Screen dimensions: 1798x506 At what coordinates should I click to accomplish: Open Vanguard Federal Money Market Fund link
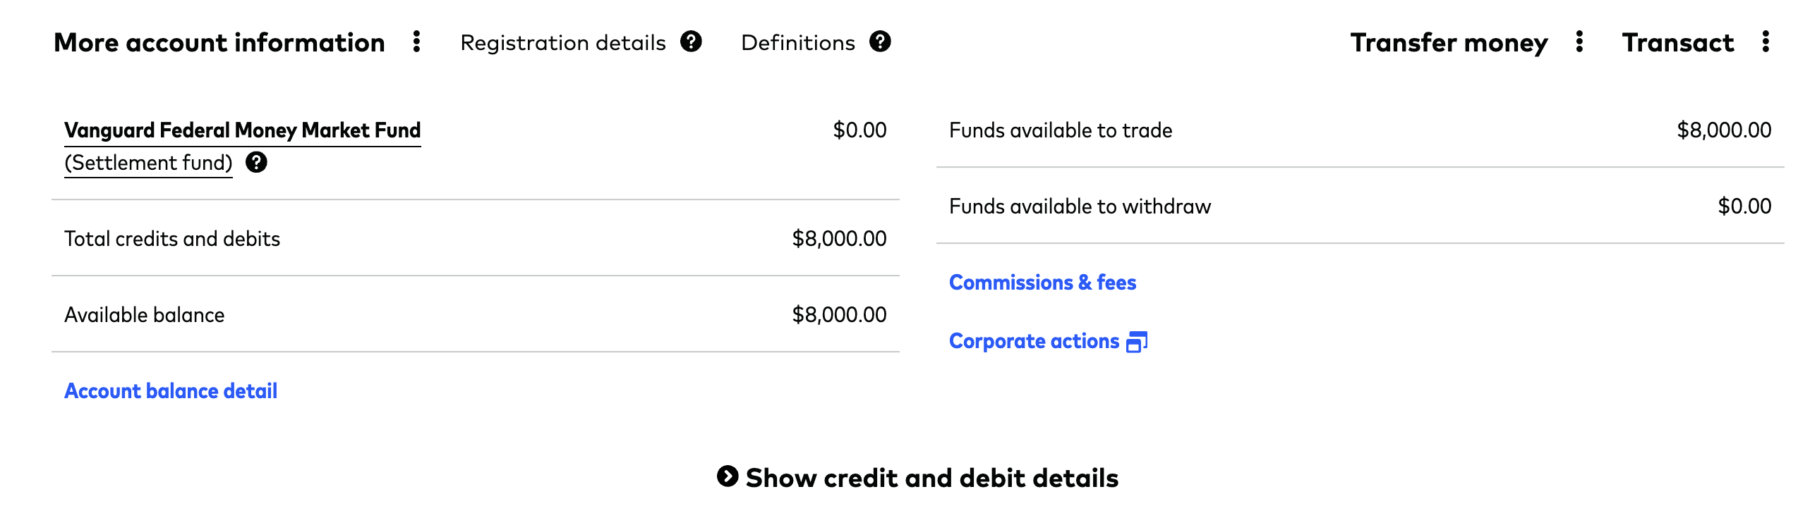coord(242,130)
